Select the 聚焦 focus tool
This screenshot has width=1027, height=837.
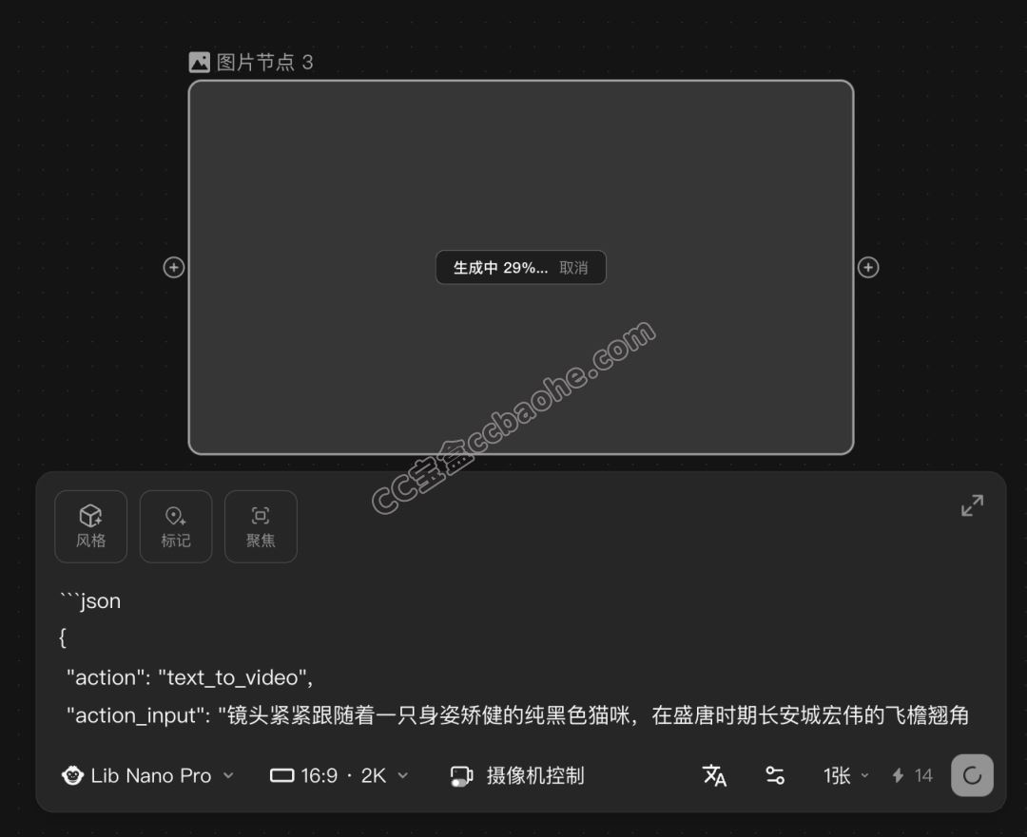click(x=261, y=526)
